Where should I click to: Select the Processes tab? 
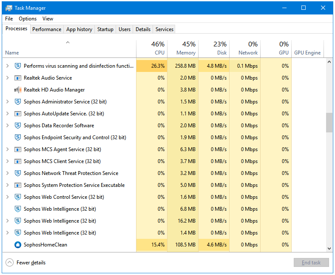(x=16, y=29)
